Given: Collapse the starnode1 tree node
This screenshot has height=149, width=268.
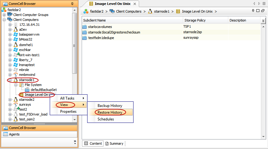Looking at the screenshot, I should point(10,80).
